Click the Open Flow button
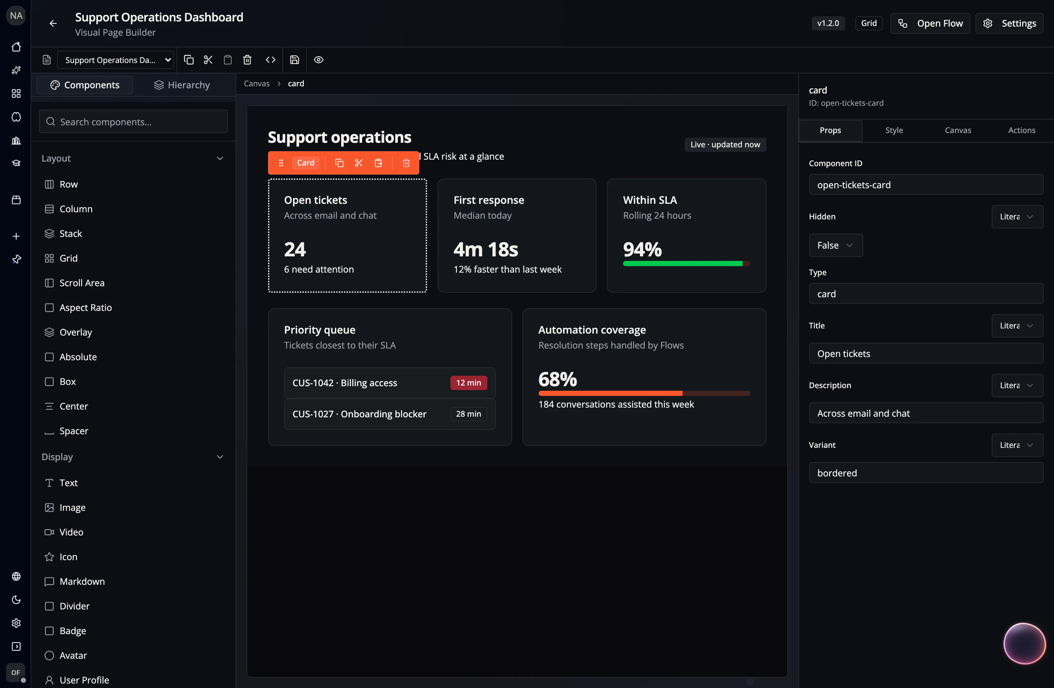Viewport: 1054px width, 688px height. pyautogui.click(x=930, y=23)
